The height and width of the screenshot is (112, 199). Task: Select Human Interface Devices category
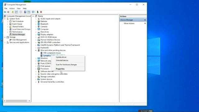pyautogui.click(x=50, y=40)
